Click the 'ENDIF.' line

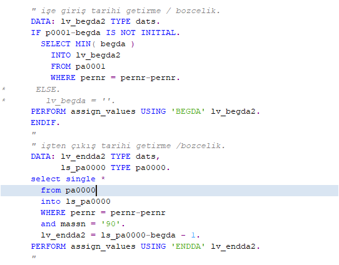click(x=45, y=122)
